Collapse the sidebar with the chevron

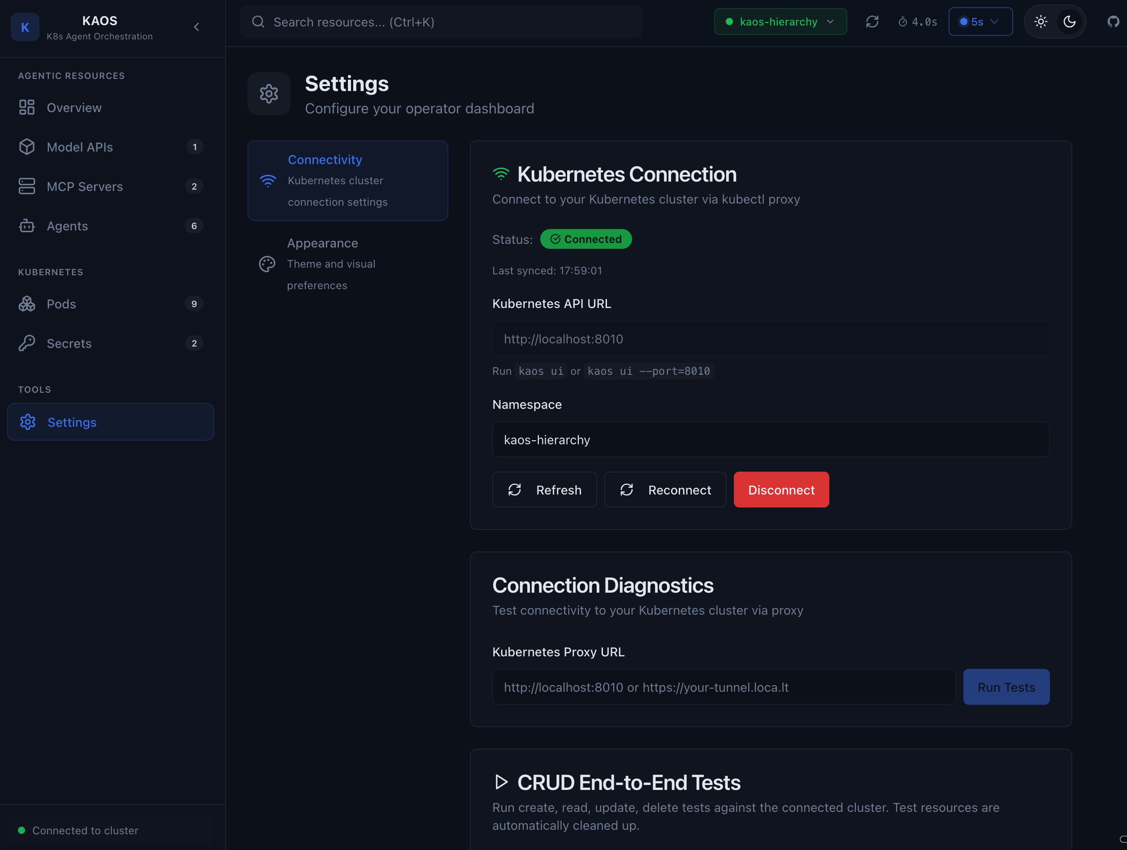197,27
